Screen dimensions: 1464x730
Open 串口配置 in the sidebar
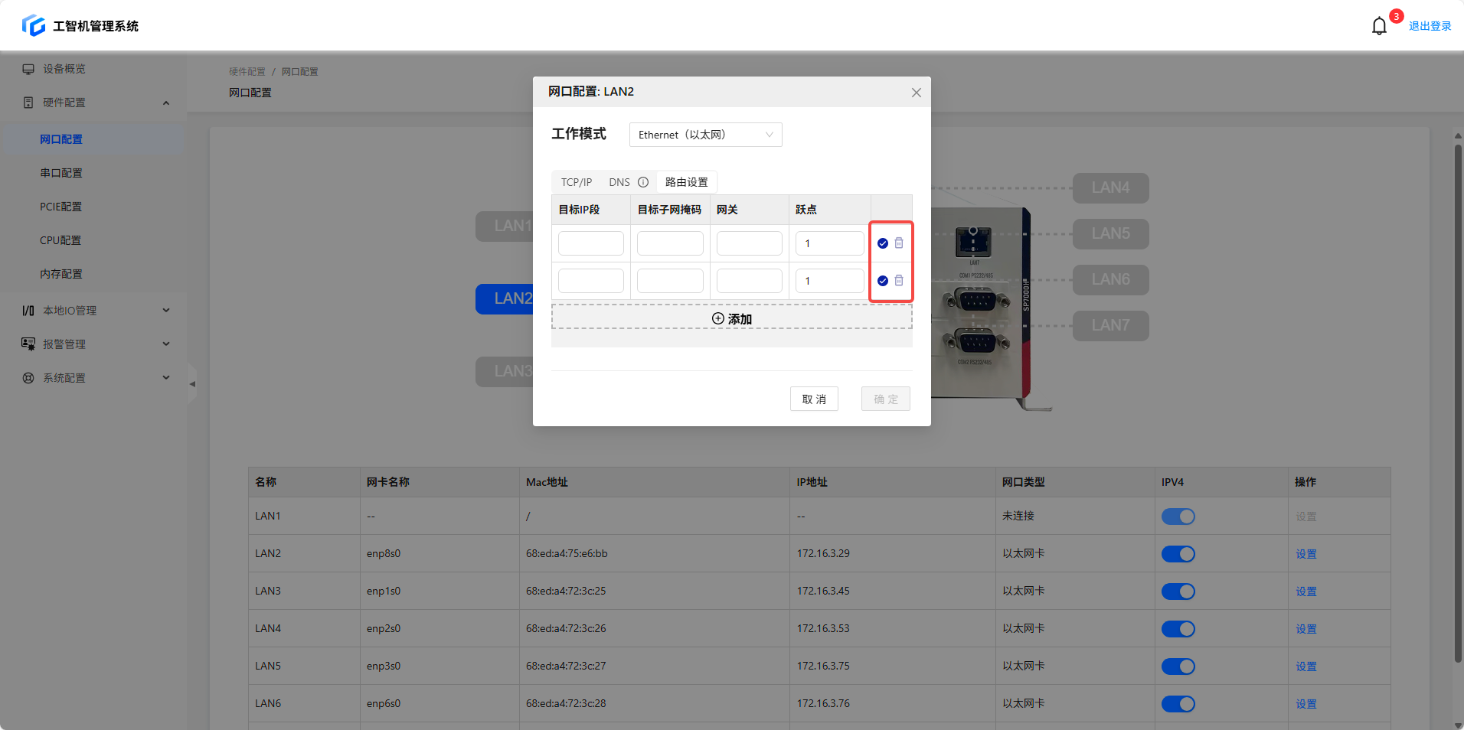[61, 173]
